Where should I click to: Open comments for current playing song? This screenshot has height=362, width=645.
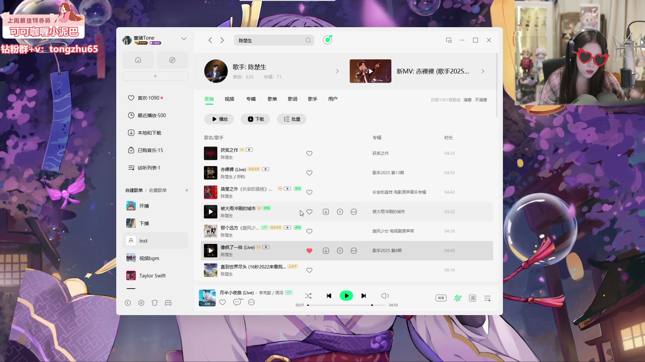click(238, 302)
